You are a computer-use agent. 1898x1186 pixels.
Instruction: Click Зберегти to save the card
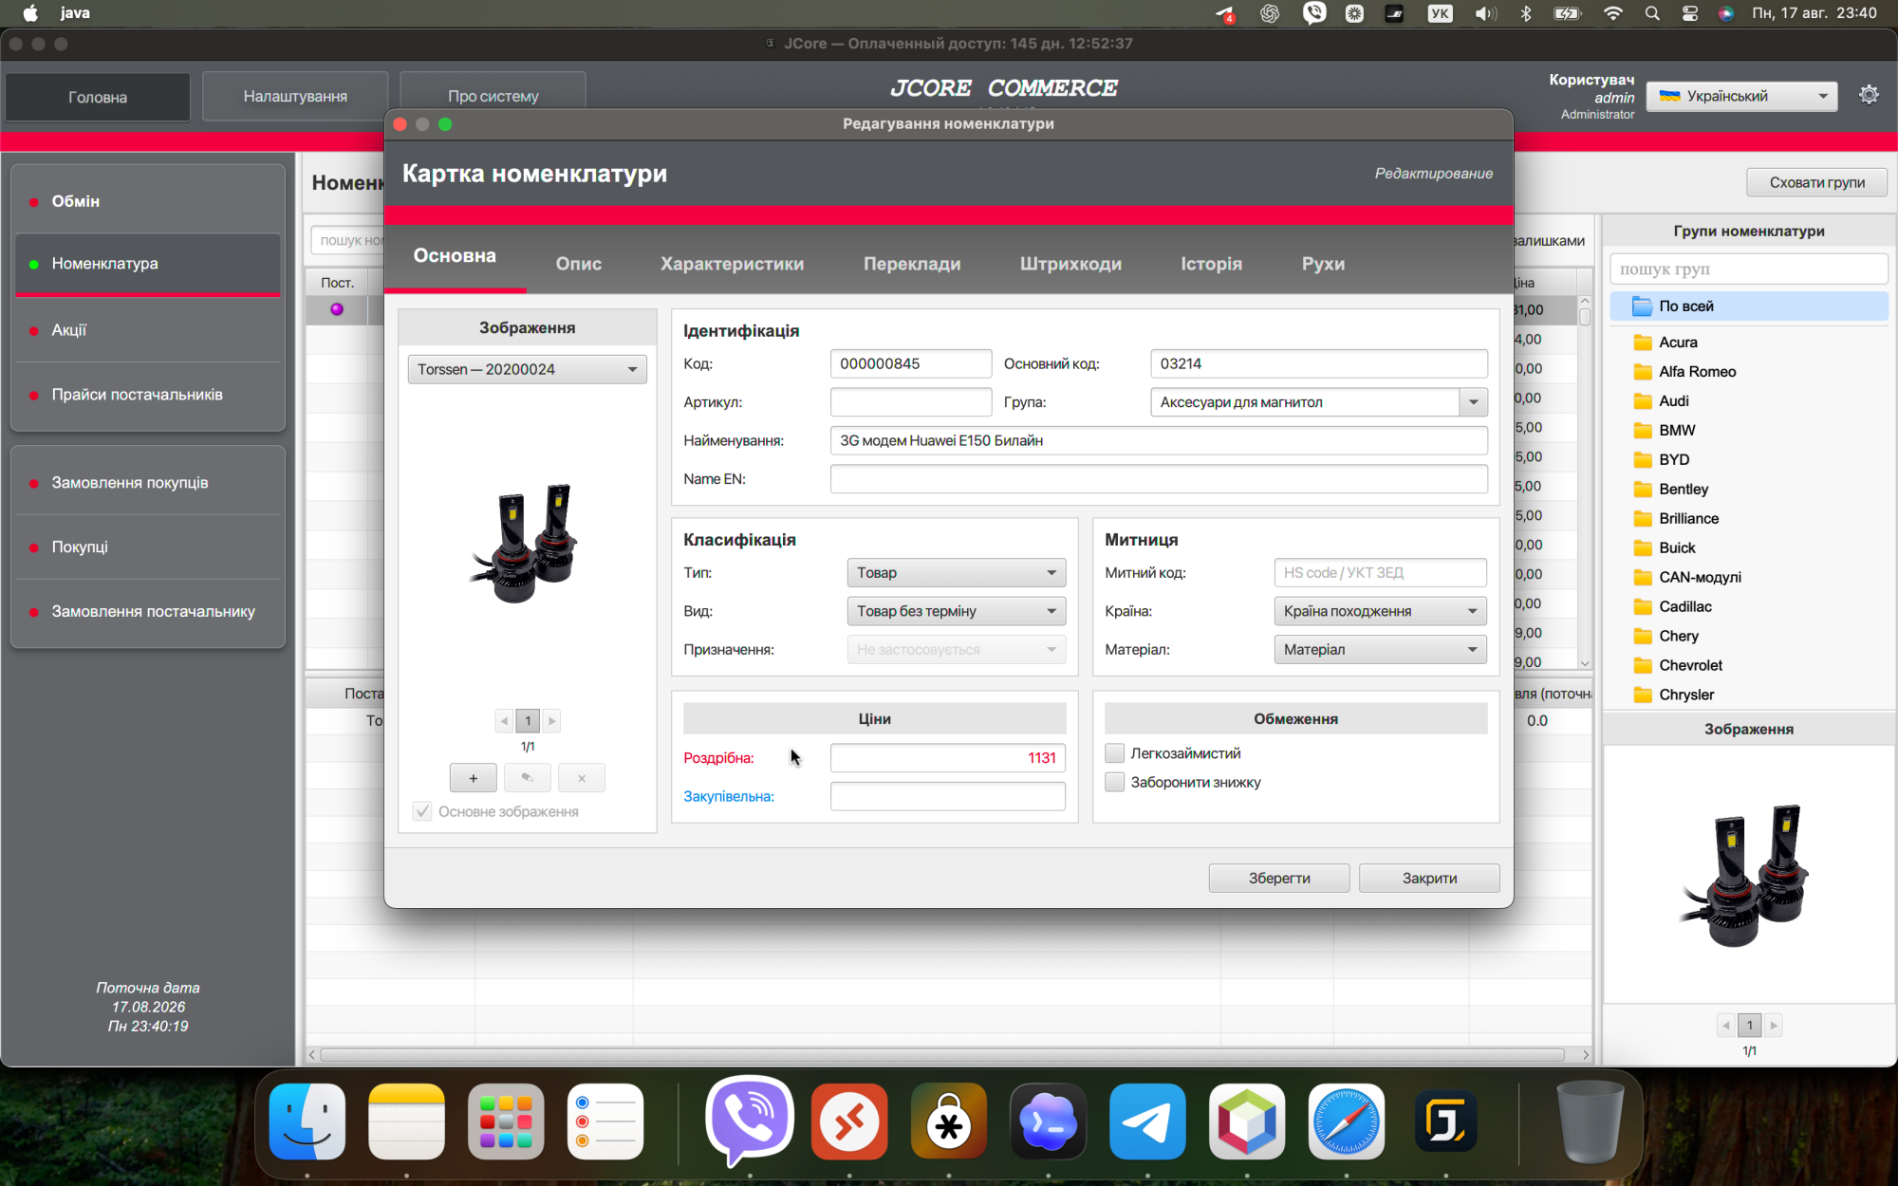click(x=1279, y=879)
